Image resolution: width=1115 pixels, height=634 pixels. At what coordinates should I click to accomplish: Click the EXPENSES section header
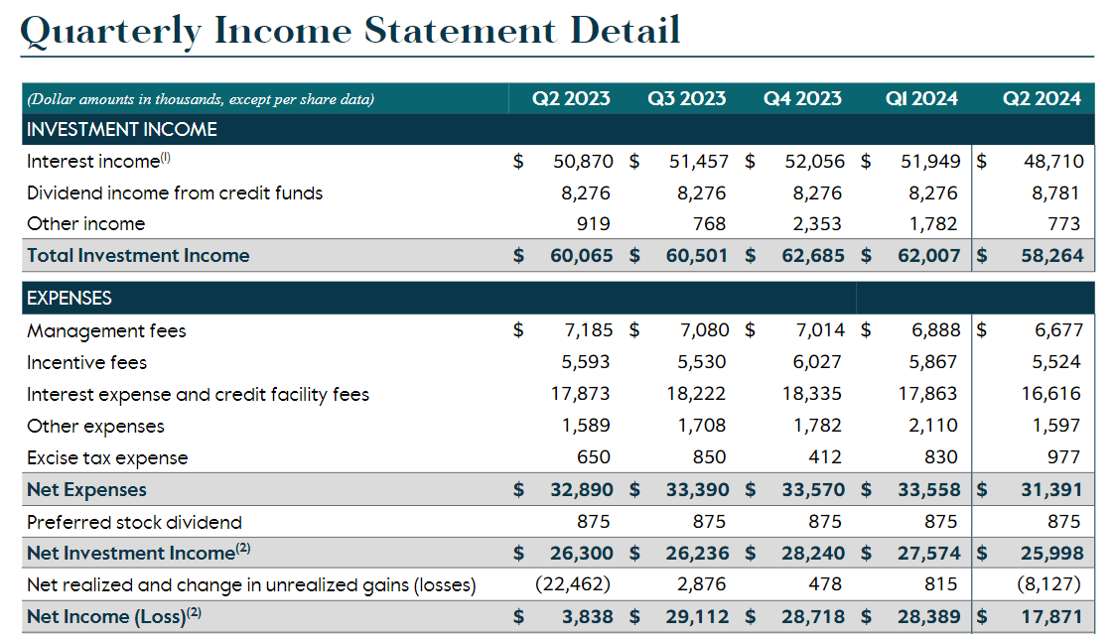coord(68,298)
